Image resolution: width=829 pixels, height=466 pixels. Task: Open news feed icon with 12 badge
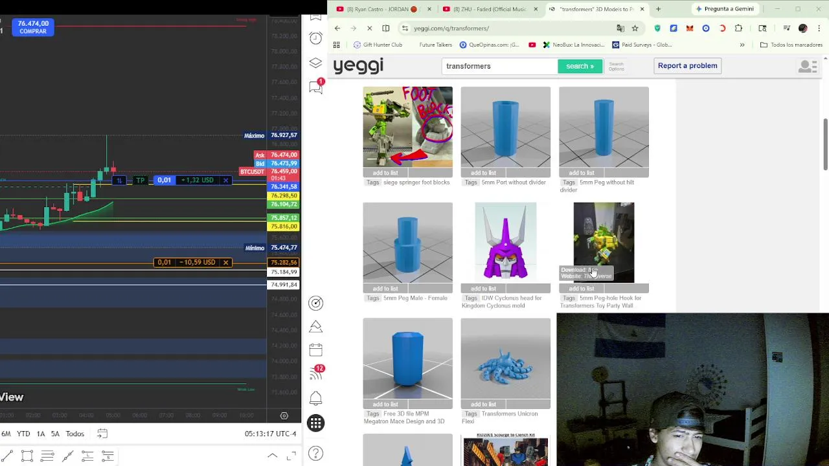coord(315,373)
